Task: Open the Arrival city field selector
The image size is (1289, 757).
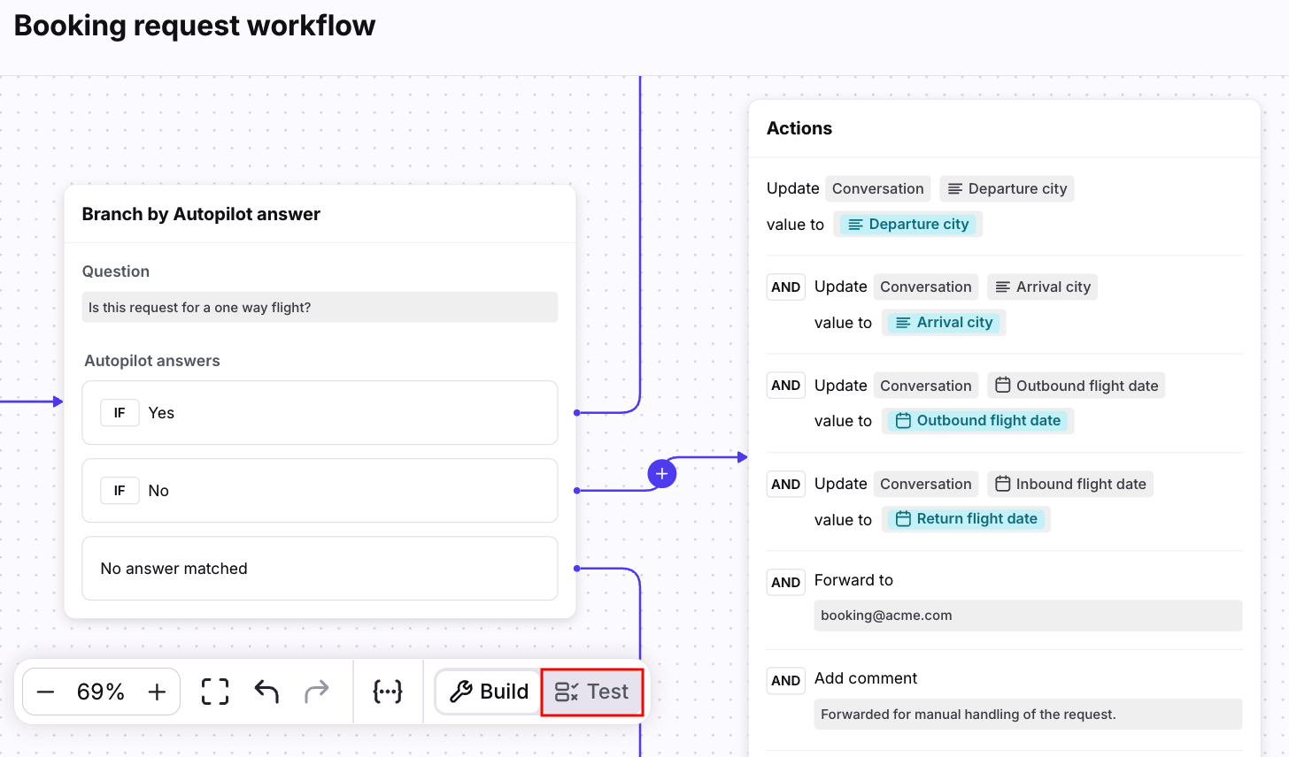Action: [x=1042, y=287]
